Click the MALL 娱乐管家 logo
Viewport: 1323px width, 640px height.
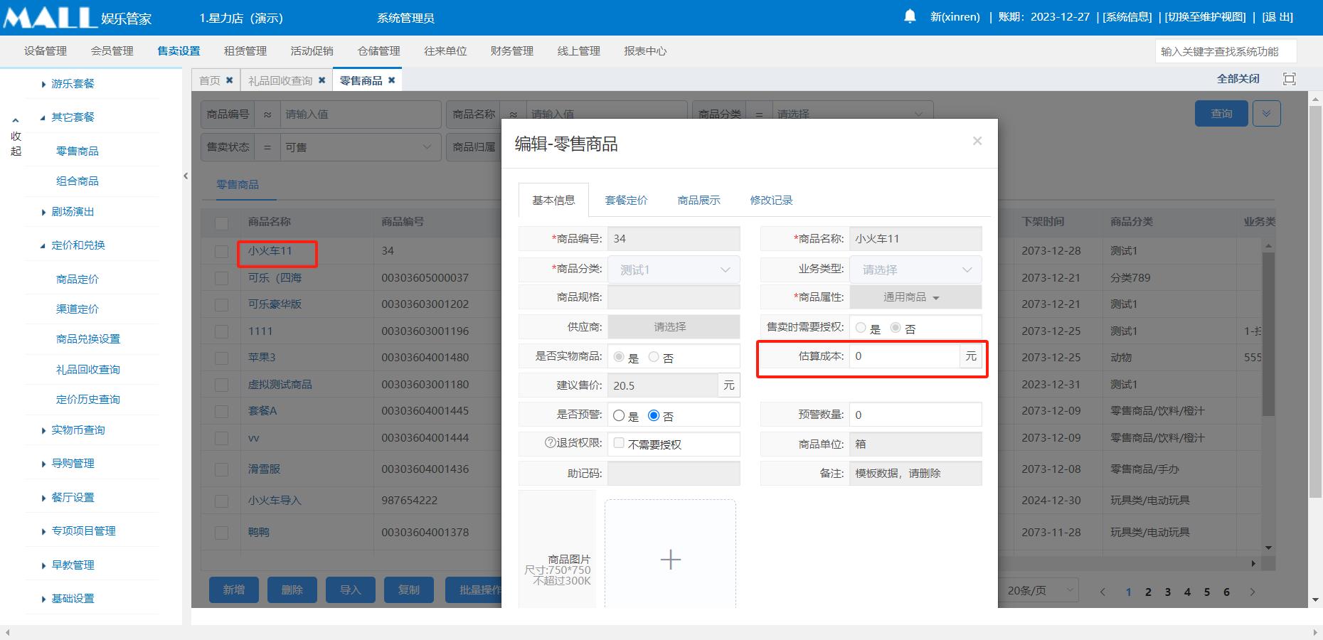(x=78, y=18)
